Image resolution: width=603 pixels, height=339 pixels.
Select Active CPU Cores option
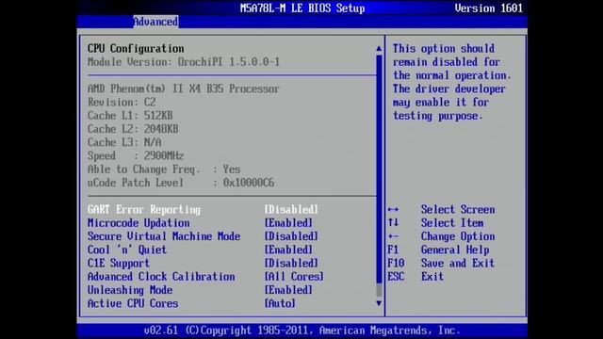pos(133,303)
